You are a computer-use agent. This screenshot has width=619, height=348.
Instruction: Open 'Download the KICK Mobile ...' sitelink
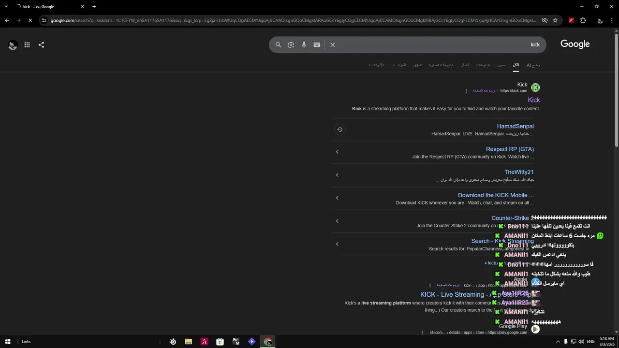coord(496,195)
